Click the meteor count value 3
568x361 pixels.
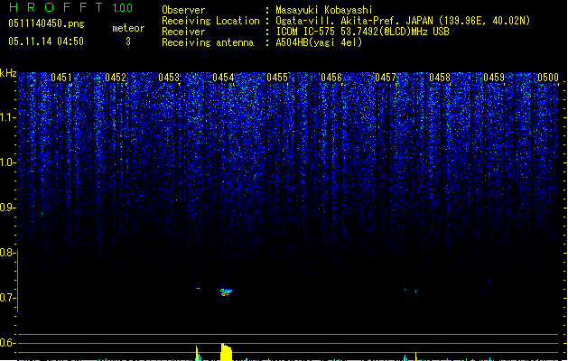(128, 42)
